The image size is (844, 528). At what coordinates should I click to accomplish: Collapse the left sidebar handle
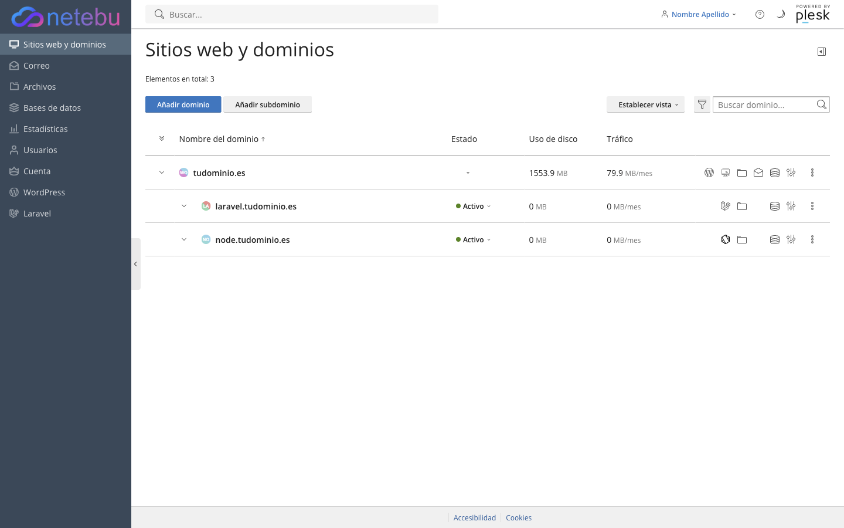136,264
